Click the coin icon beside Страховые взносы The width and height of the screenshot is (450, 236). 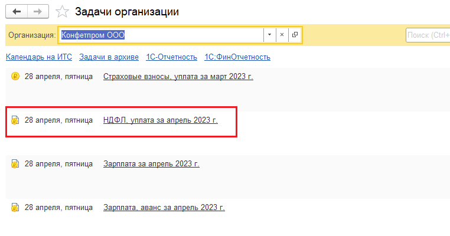tap(15, 76)
